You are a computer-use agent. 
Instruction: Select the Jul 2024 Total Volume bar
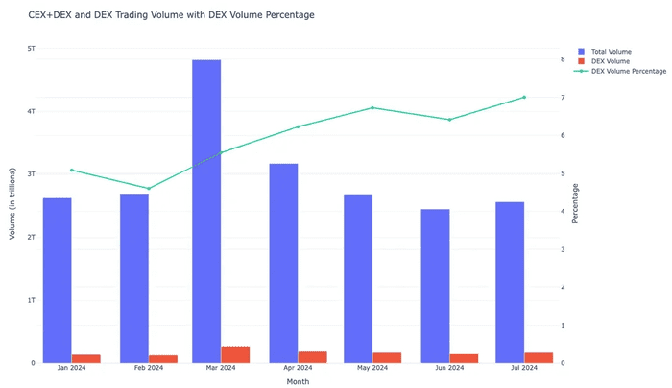click(x=510, y=283)
